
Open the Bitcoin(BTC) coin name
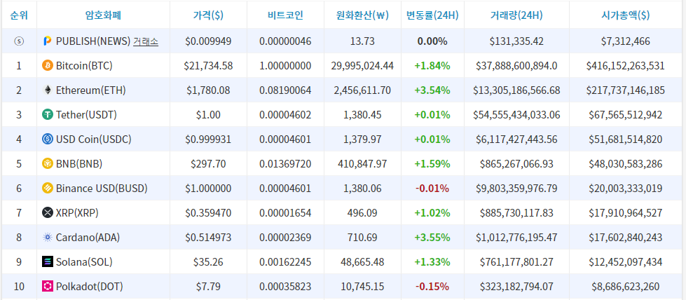[84, 66]
